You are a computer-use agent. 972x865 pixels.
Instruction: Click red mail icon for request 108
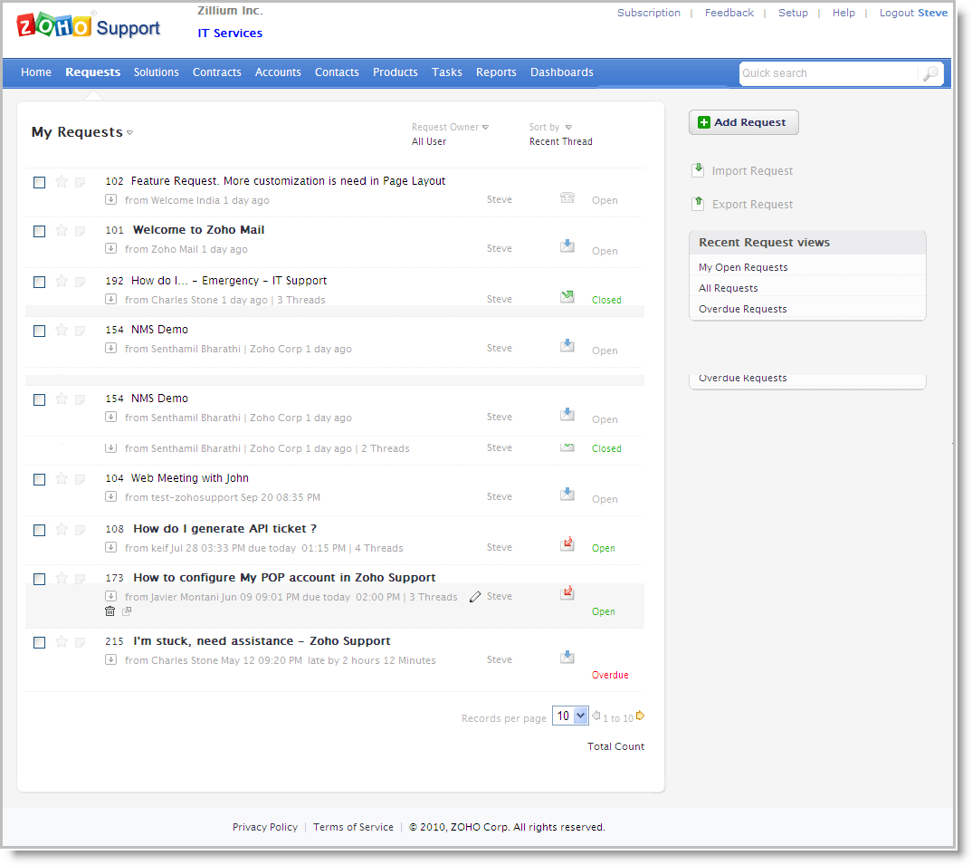(x=567, y=544)
